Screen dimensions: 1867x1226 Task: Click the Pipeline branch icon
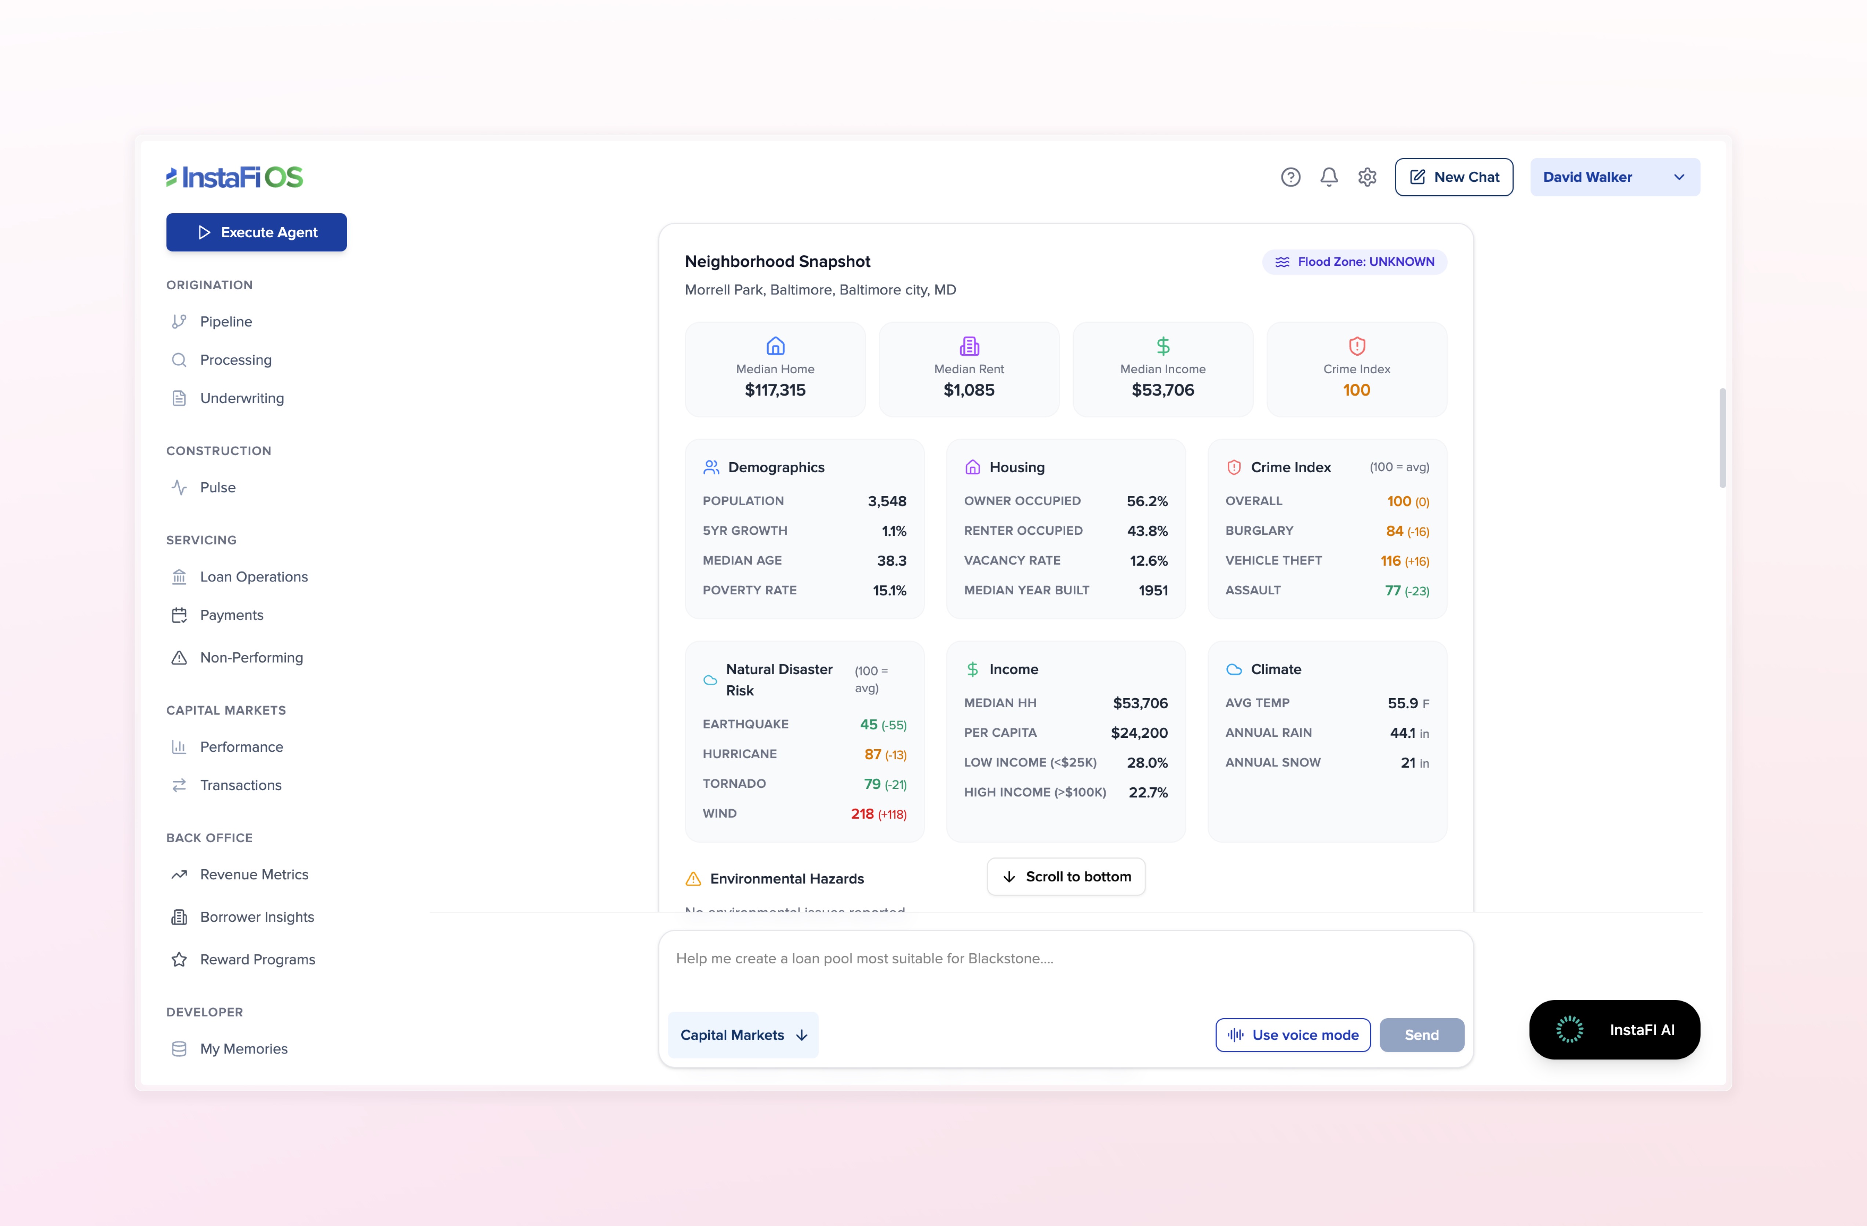179,321
